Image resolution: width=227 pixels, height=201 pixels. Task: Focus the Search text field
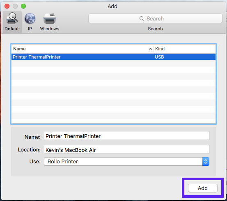(x=155, y=18)
